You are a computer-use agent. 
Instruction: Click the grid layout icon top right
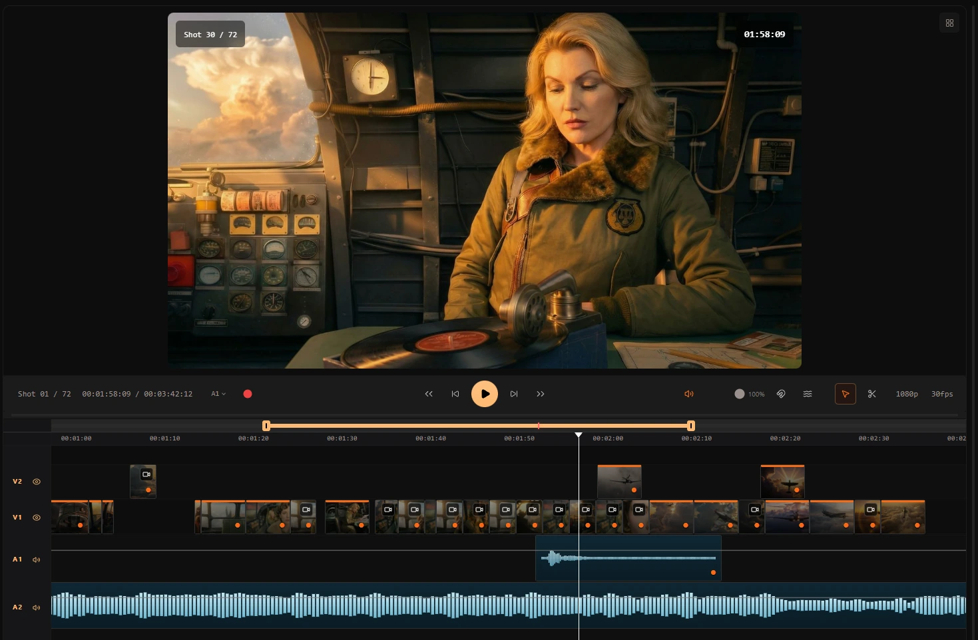(x=949, y=22)
